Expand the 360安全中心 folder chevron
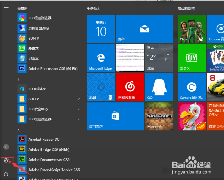The width and height of the screenshot is (224, 180). (79, 109)
